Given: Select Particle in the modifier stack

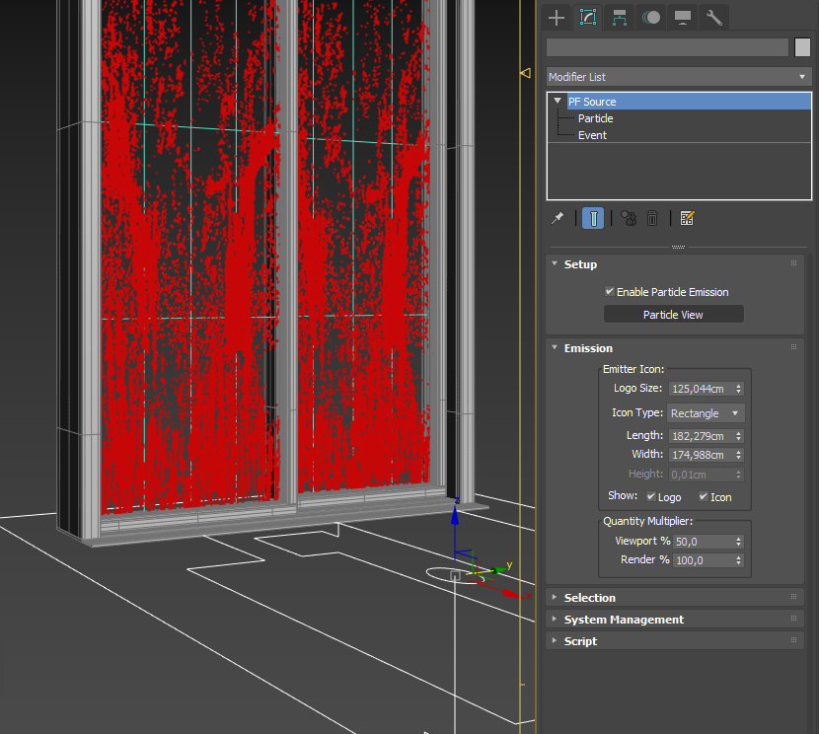Looking at the screenshot, I should click(x=595, y=118).
